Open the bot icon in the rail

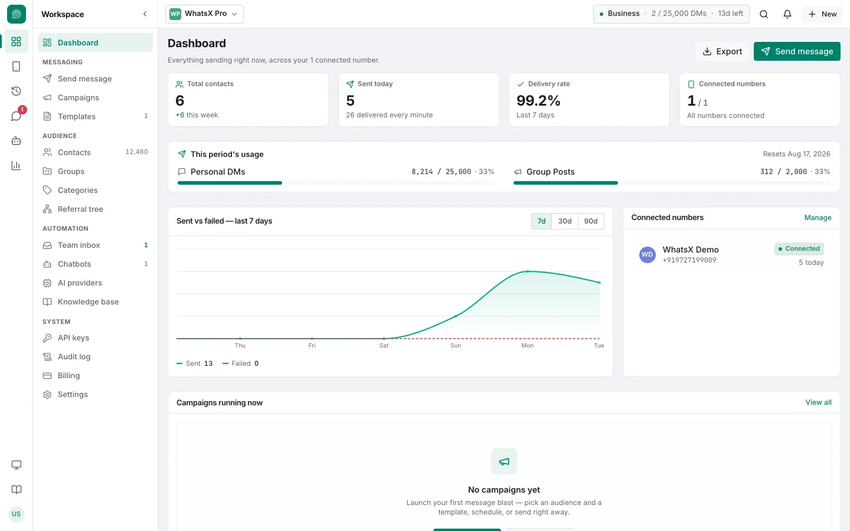coord(16,141)
